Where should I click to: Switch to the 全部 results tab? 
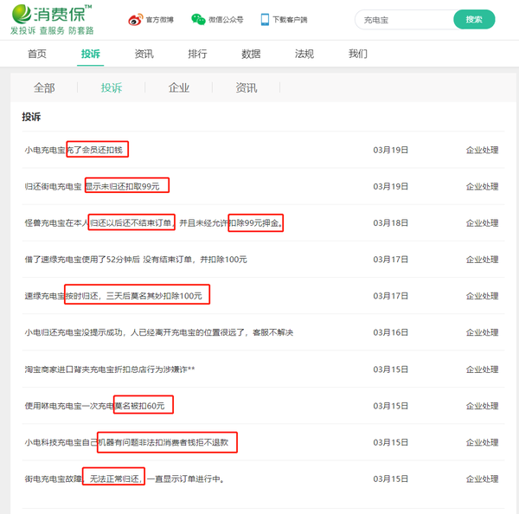tap(44, 87)
